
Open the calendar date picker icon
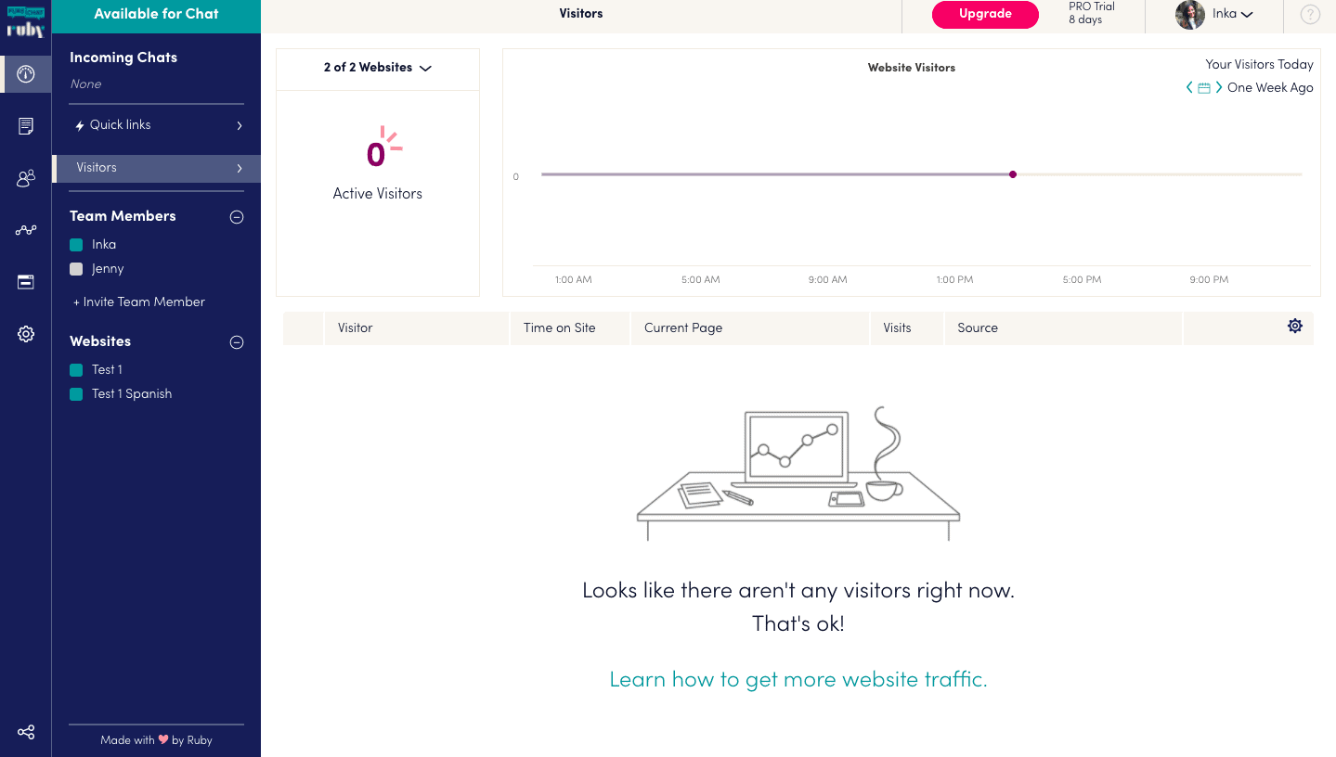click(x=1204, y=88)
